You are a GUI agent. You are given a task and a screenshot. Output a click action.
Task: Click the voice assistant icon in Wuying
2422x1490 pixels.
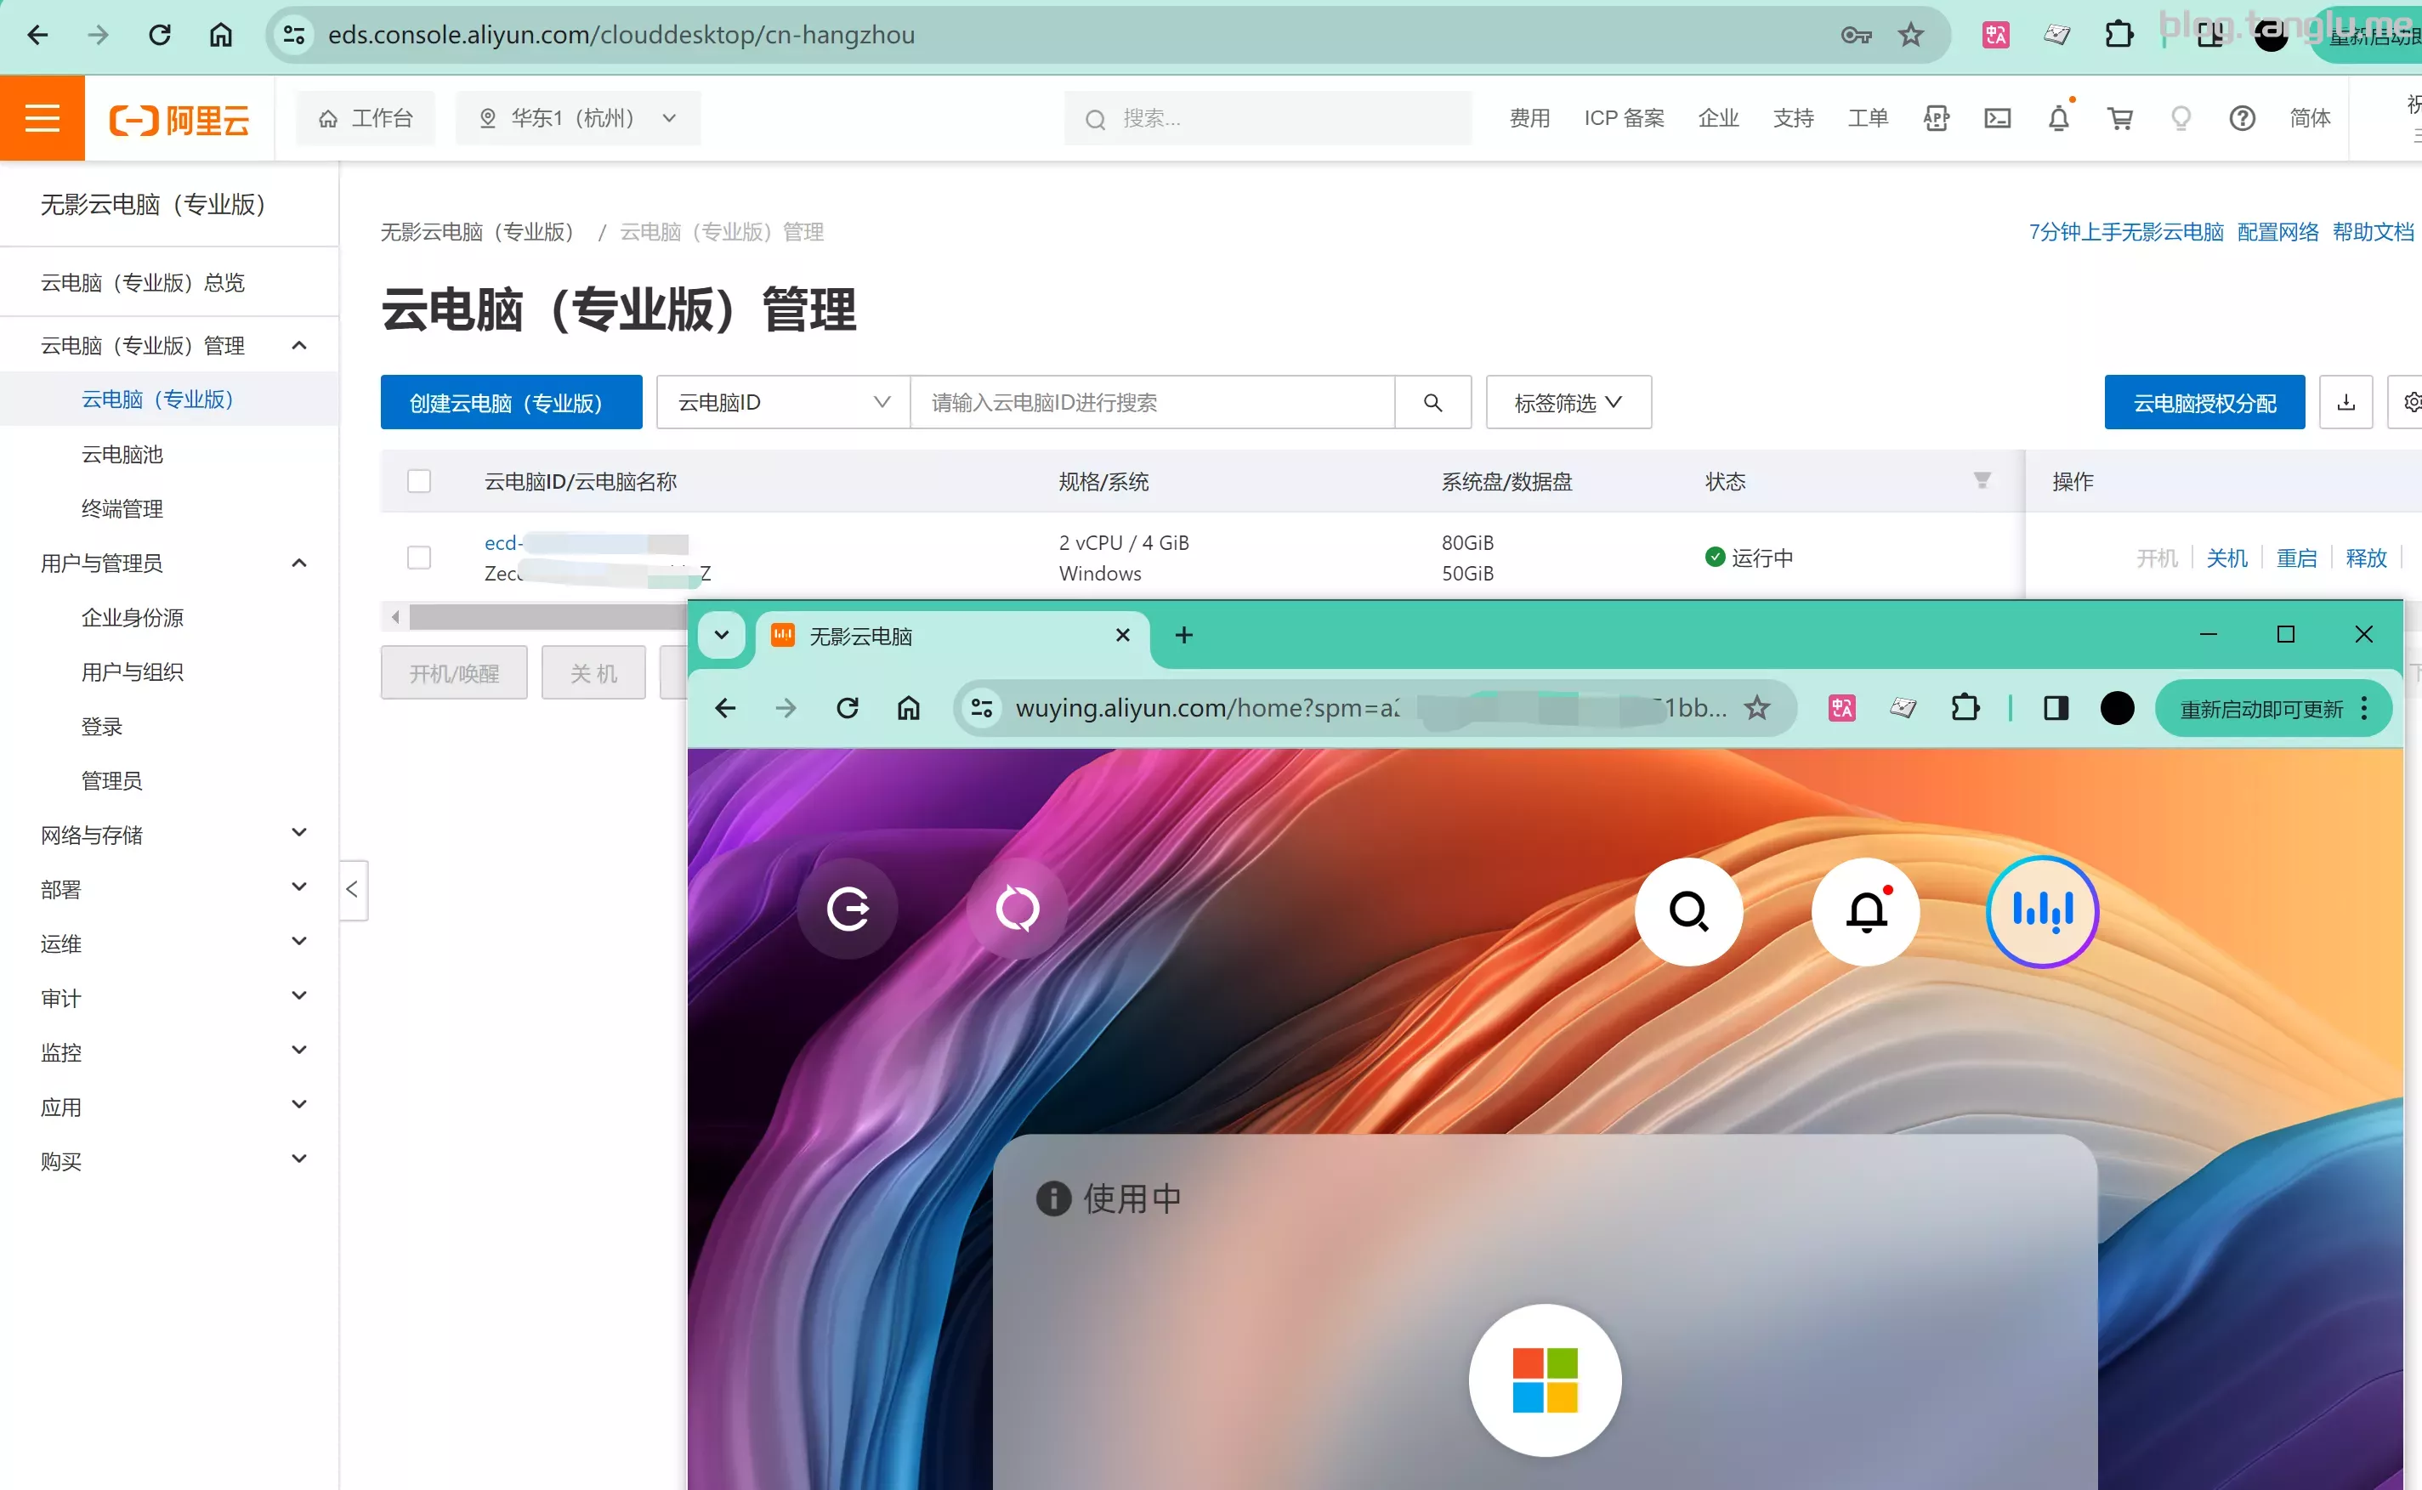coord(2042,911)
